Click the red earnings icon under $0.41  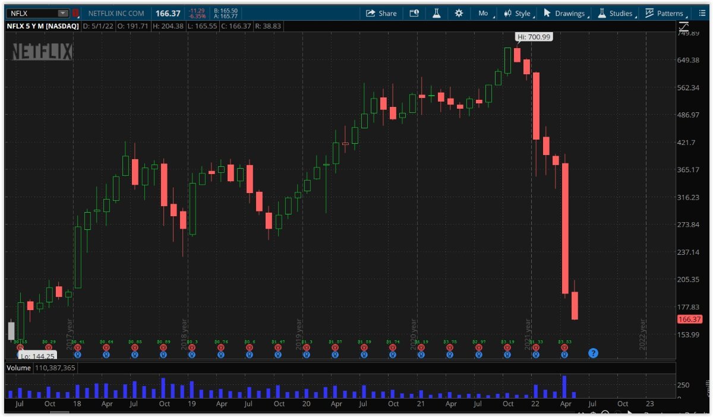pos(77,347)
